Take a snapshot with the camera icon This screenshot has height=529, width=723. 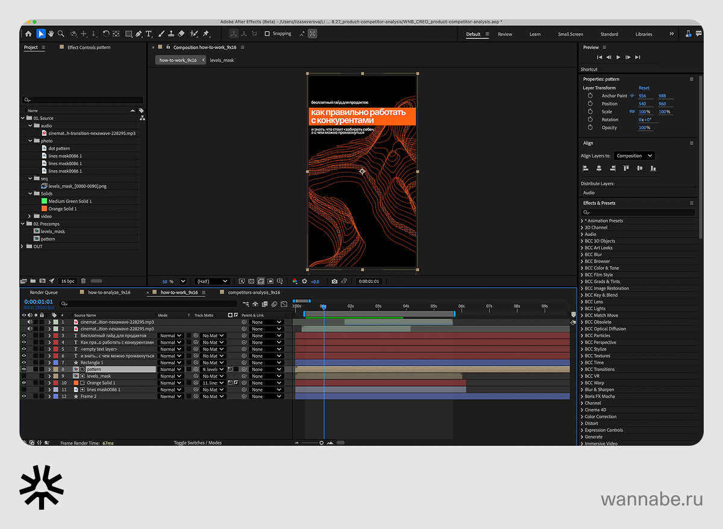[334, 281]
